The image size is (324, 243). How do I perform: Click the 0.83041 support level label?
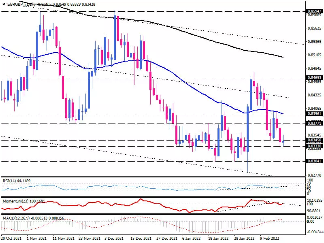(x=314, y=161)
